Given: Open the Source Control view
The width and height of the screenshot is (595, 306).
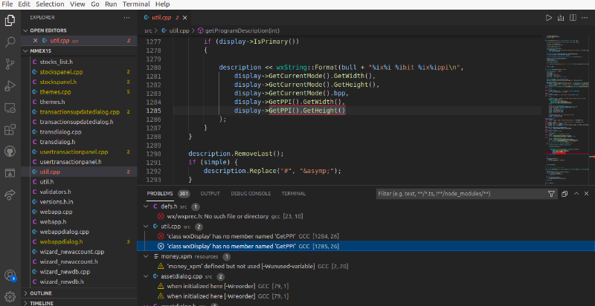Looking at the screenshot, I should 10,64.
